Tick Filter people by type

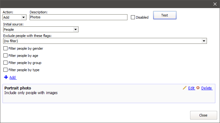pyautogui.click(x=5, y=70)
